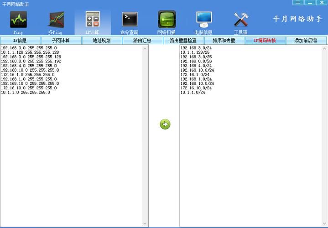Click the right pane scroll-down arrow
Image resolution: width=328 pixels, height=228 pixels.
(x=324, y=223)
